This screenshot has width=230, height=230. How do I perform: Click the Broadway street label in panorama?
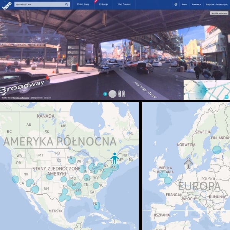click(x=22, y=87)
